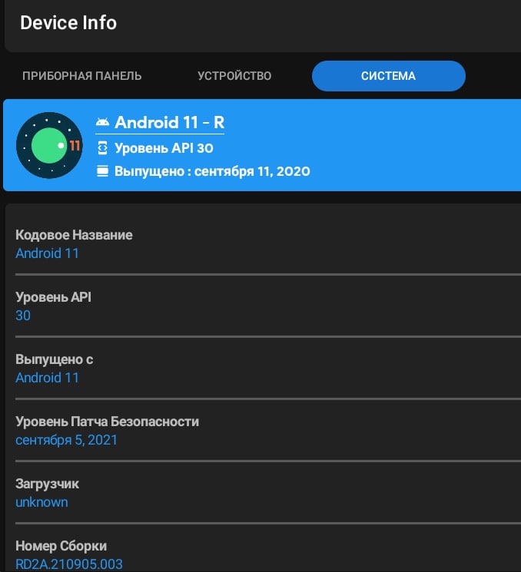This screenshot has height=572, width=521.
Task: Click the security patch date сентября 5, 2021
Action: (66, 440)
